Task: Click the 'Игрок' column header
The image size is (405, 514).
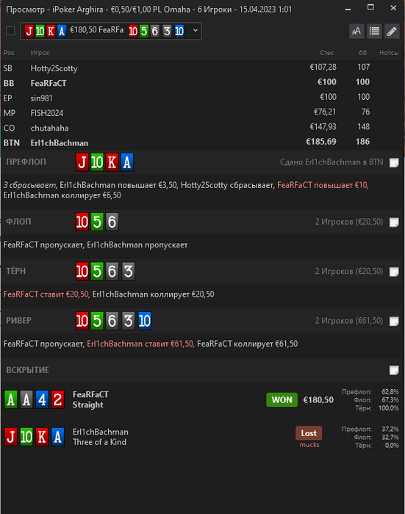Action: click(40, 52)
